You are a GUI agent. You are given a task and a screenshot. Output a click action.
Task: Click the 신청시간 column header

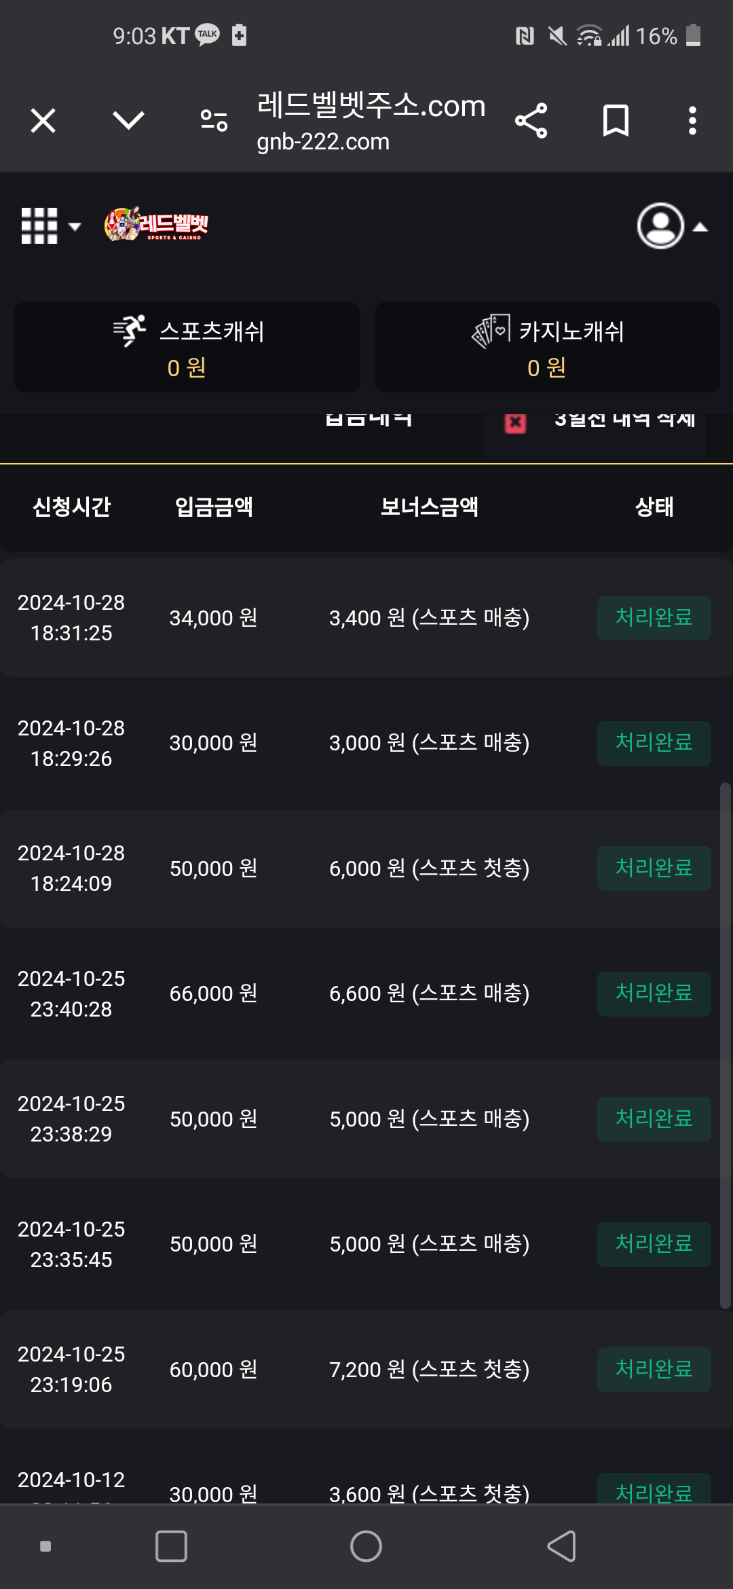click(x=71, y=507)
